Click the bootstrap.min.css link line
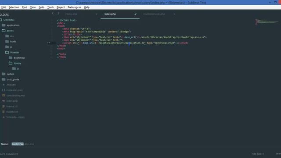Viewport: 281px width, 158px height. [x=134, y=37]
